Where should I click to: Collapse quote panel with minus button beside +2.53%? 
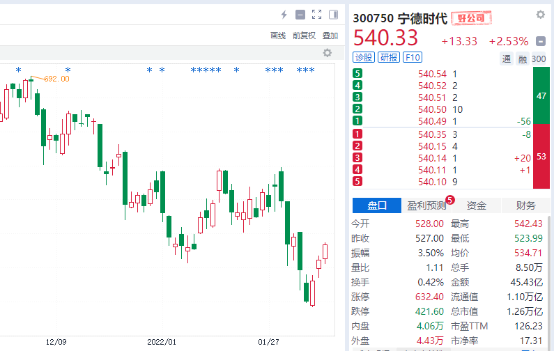coord(541,41)
